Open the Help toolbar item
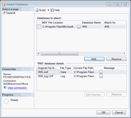 tap(55, 10)
